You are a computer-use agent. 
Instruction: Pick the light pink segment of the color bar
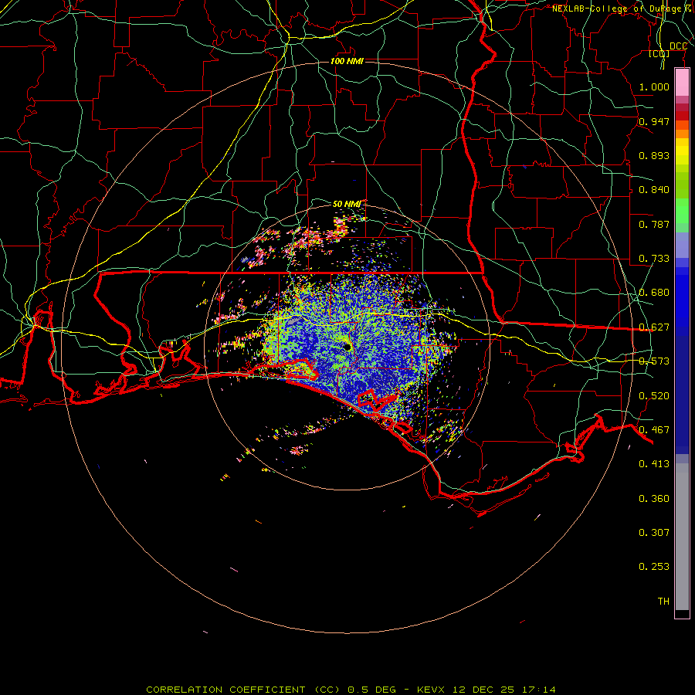tap(682, 83)
